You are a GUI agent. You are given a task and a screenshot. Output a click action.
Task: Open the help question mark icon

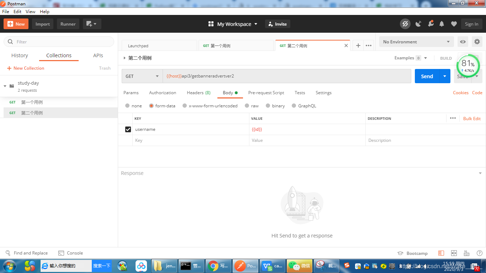coord(479,253)
